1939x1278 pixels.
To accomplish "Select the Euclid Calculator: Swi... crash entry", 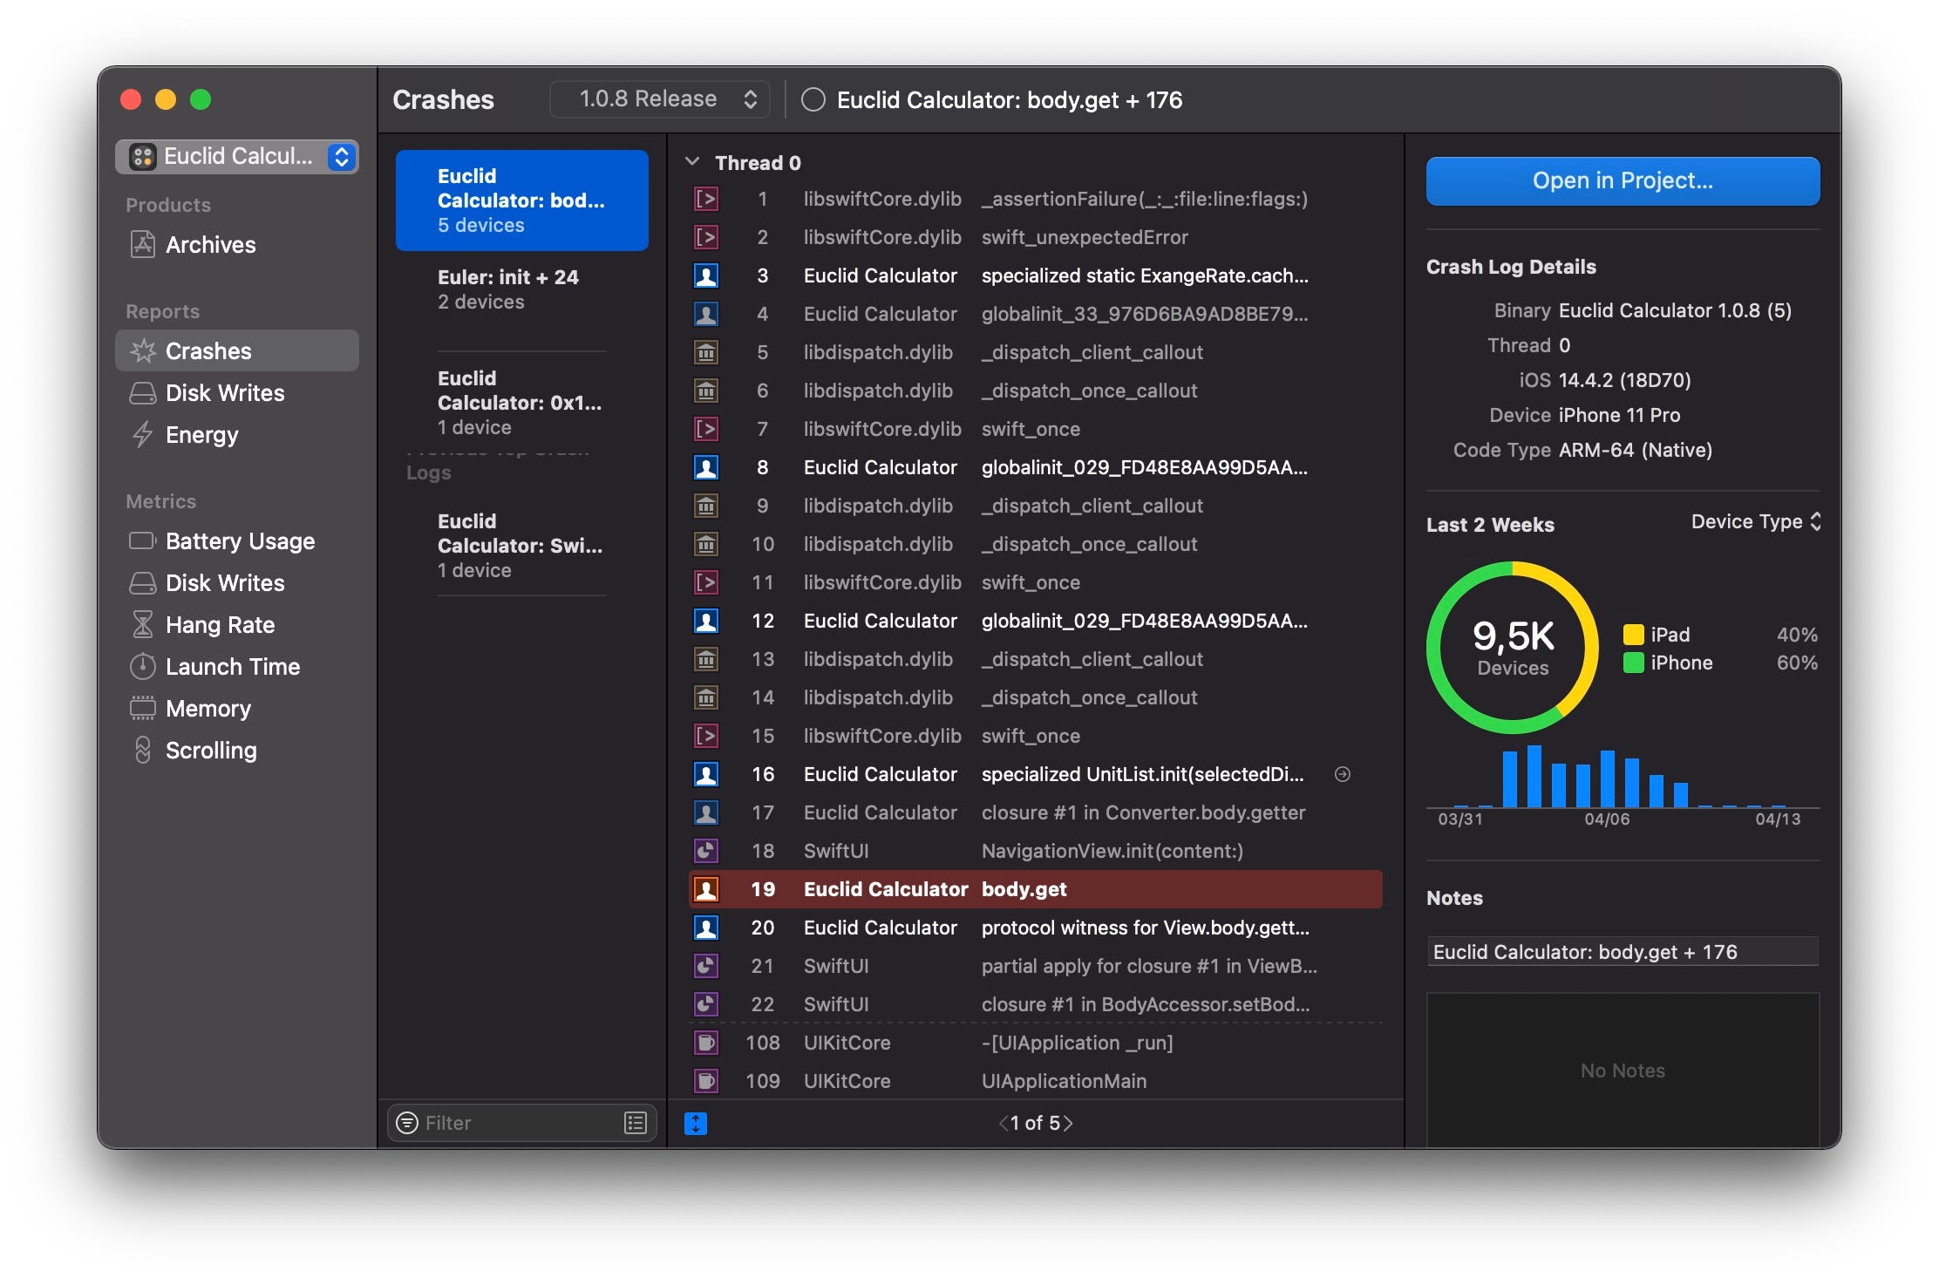I will 521,546.
